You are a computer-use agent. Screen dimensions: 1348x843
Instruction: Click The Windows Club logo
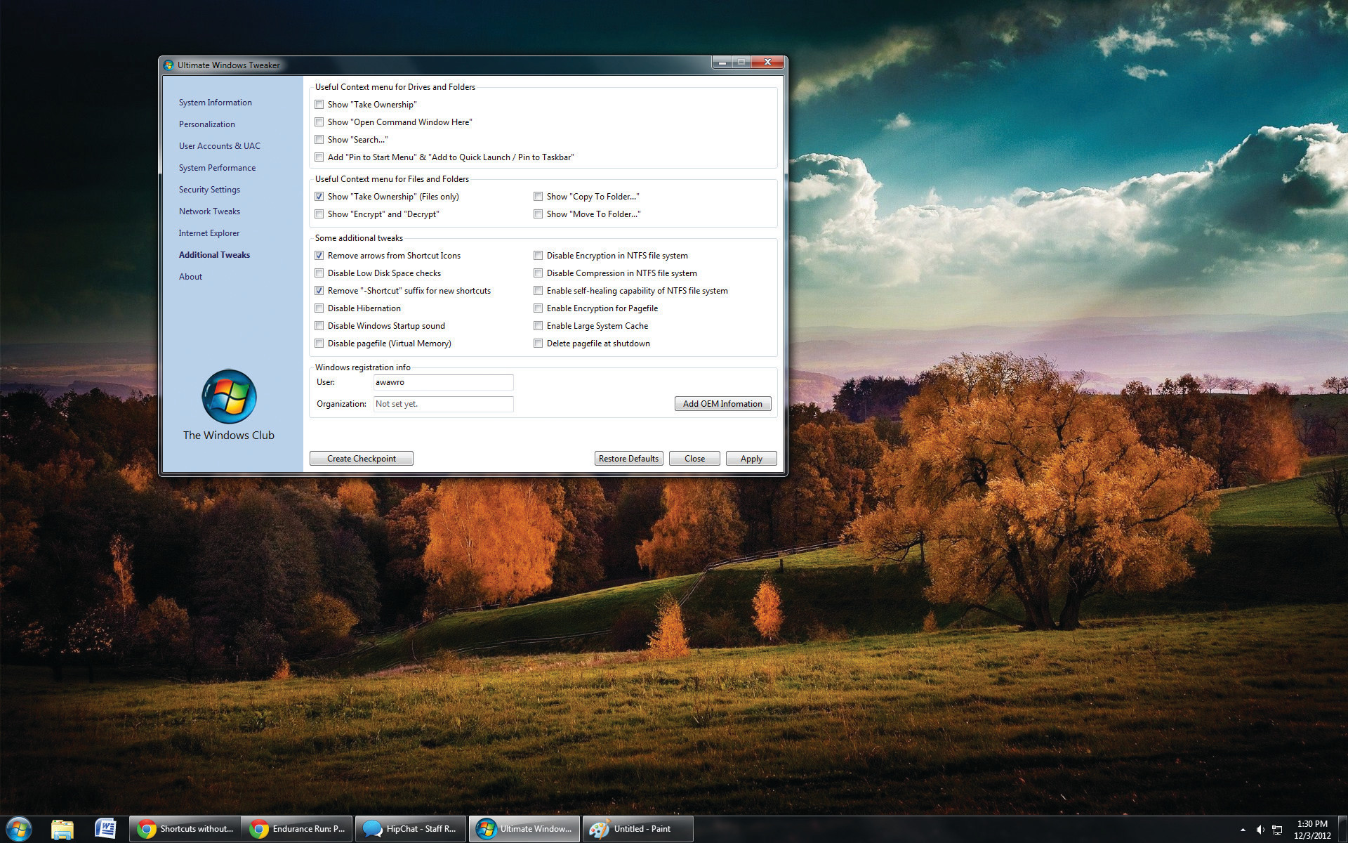[x=229, y=397]
